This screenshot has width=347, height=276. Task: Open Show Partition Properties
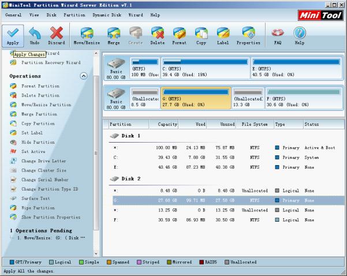[51, 217]
